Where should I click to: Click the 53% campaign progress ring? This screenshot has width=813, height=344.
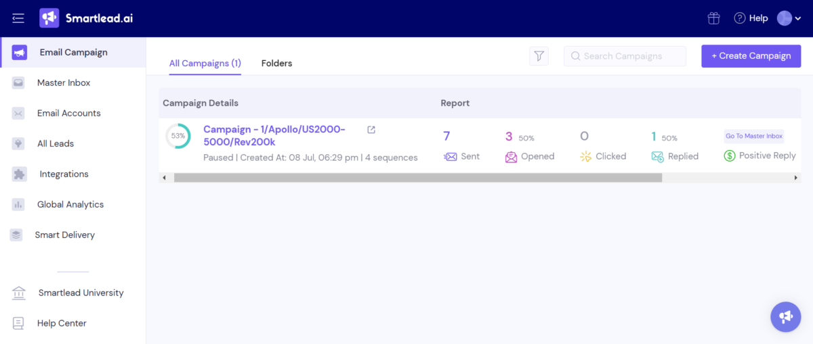point(178,136)
